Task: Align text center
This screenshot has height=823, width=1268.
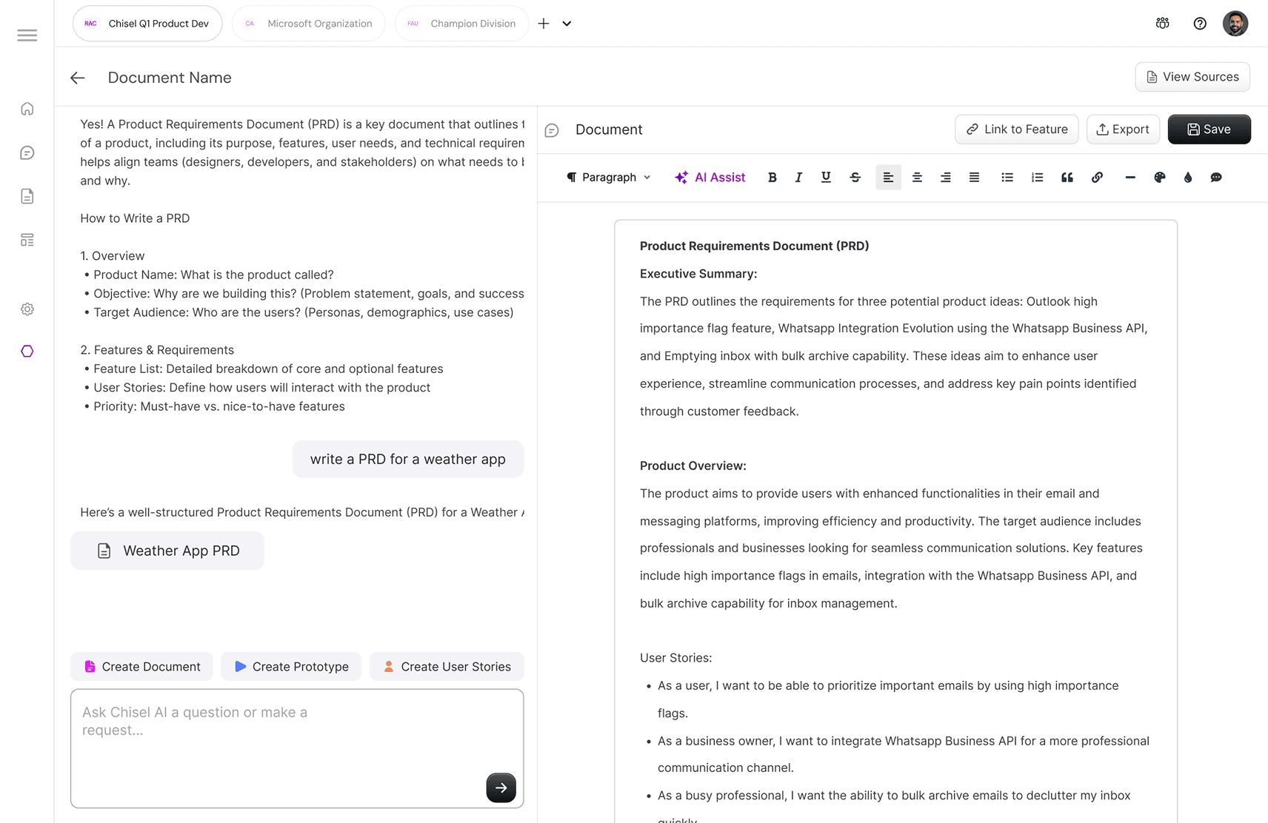Action: coord(917,177)
